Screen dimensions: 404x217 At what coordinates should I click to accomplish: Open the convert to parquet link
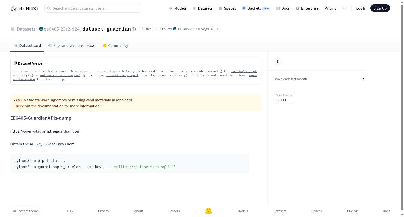pyautogui.click(x=122, y=75)
